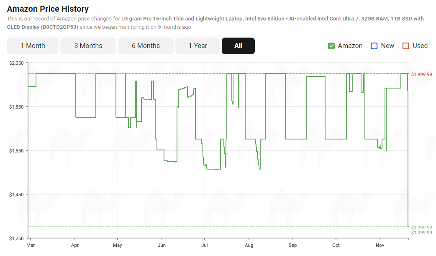The width and height of the screenshot is (436, 256).
Task: Select the All time range tab
Action: tap(239, 46)
